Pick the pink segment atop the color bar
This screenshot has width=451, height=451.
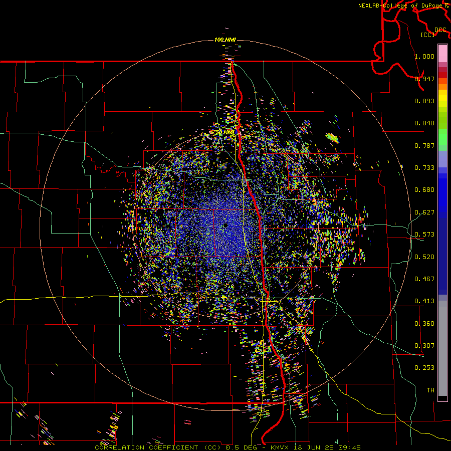[x=442, y=54]
